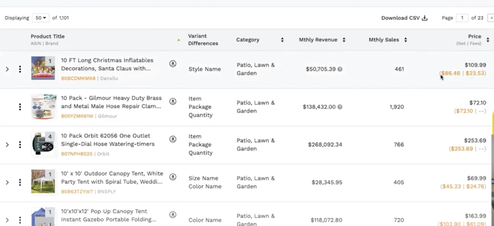Screen dimensions: 494x226
Task: Click the Product Title sort arrow
Action: tap(178, 40)
